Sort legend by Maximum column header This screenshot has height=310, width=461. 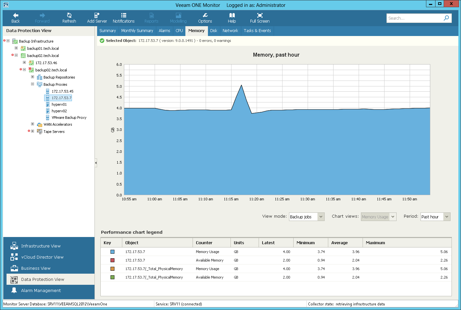point(407,243)
